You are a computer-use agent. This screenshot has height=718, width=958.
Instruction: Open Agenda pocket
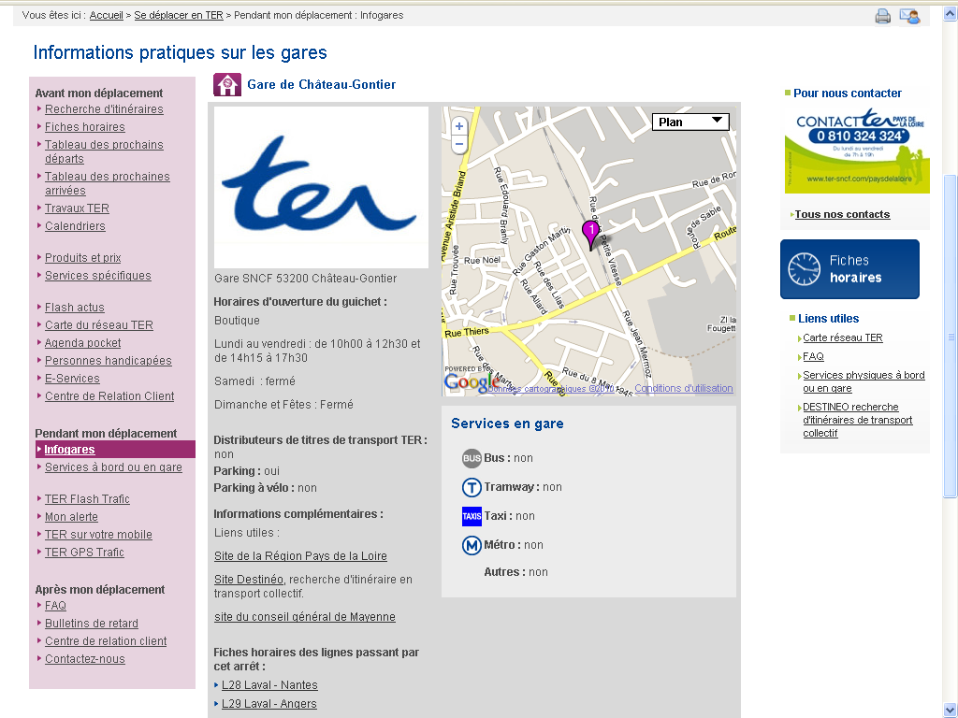(82, 342)
